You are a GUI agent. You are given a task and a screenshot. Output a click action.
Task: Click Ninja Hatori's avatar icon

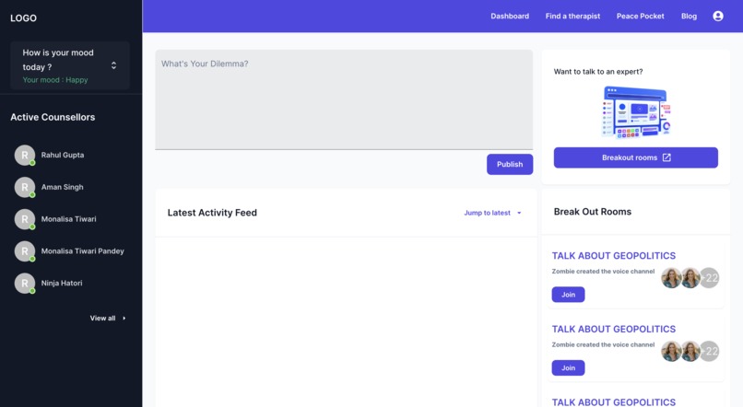[x=25, y=284]
